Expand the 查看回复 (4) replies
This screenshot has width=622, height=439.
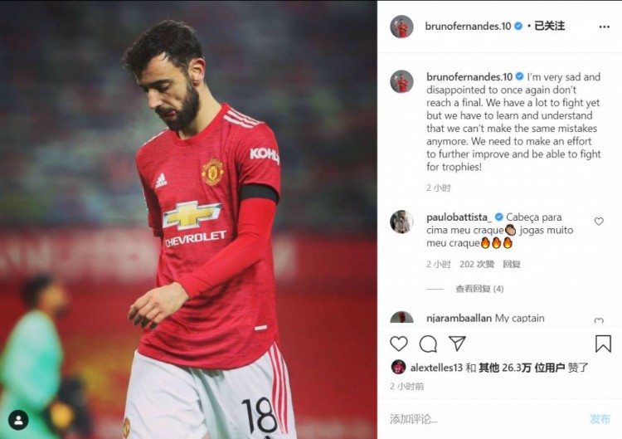coord(479,289)
